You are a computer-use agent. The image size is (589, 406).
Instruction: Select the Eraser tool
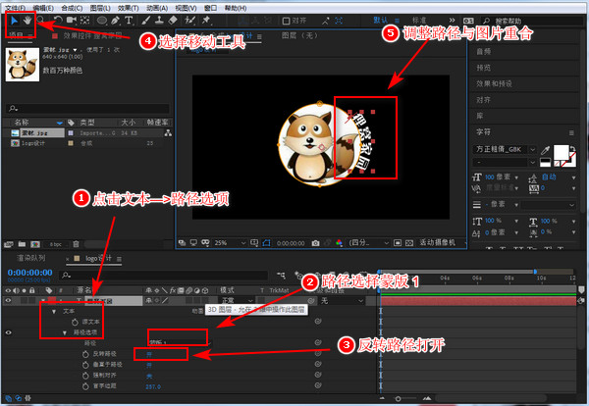tap(173, 21)
